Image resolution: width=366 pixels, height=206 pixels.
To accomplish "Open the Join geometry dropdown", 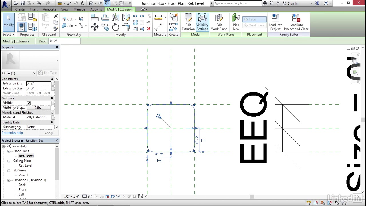I will (75, 26).
